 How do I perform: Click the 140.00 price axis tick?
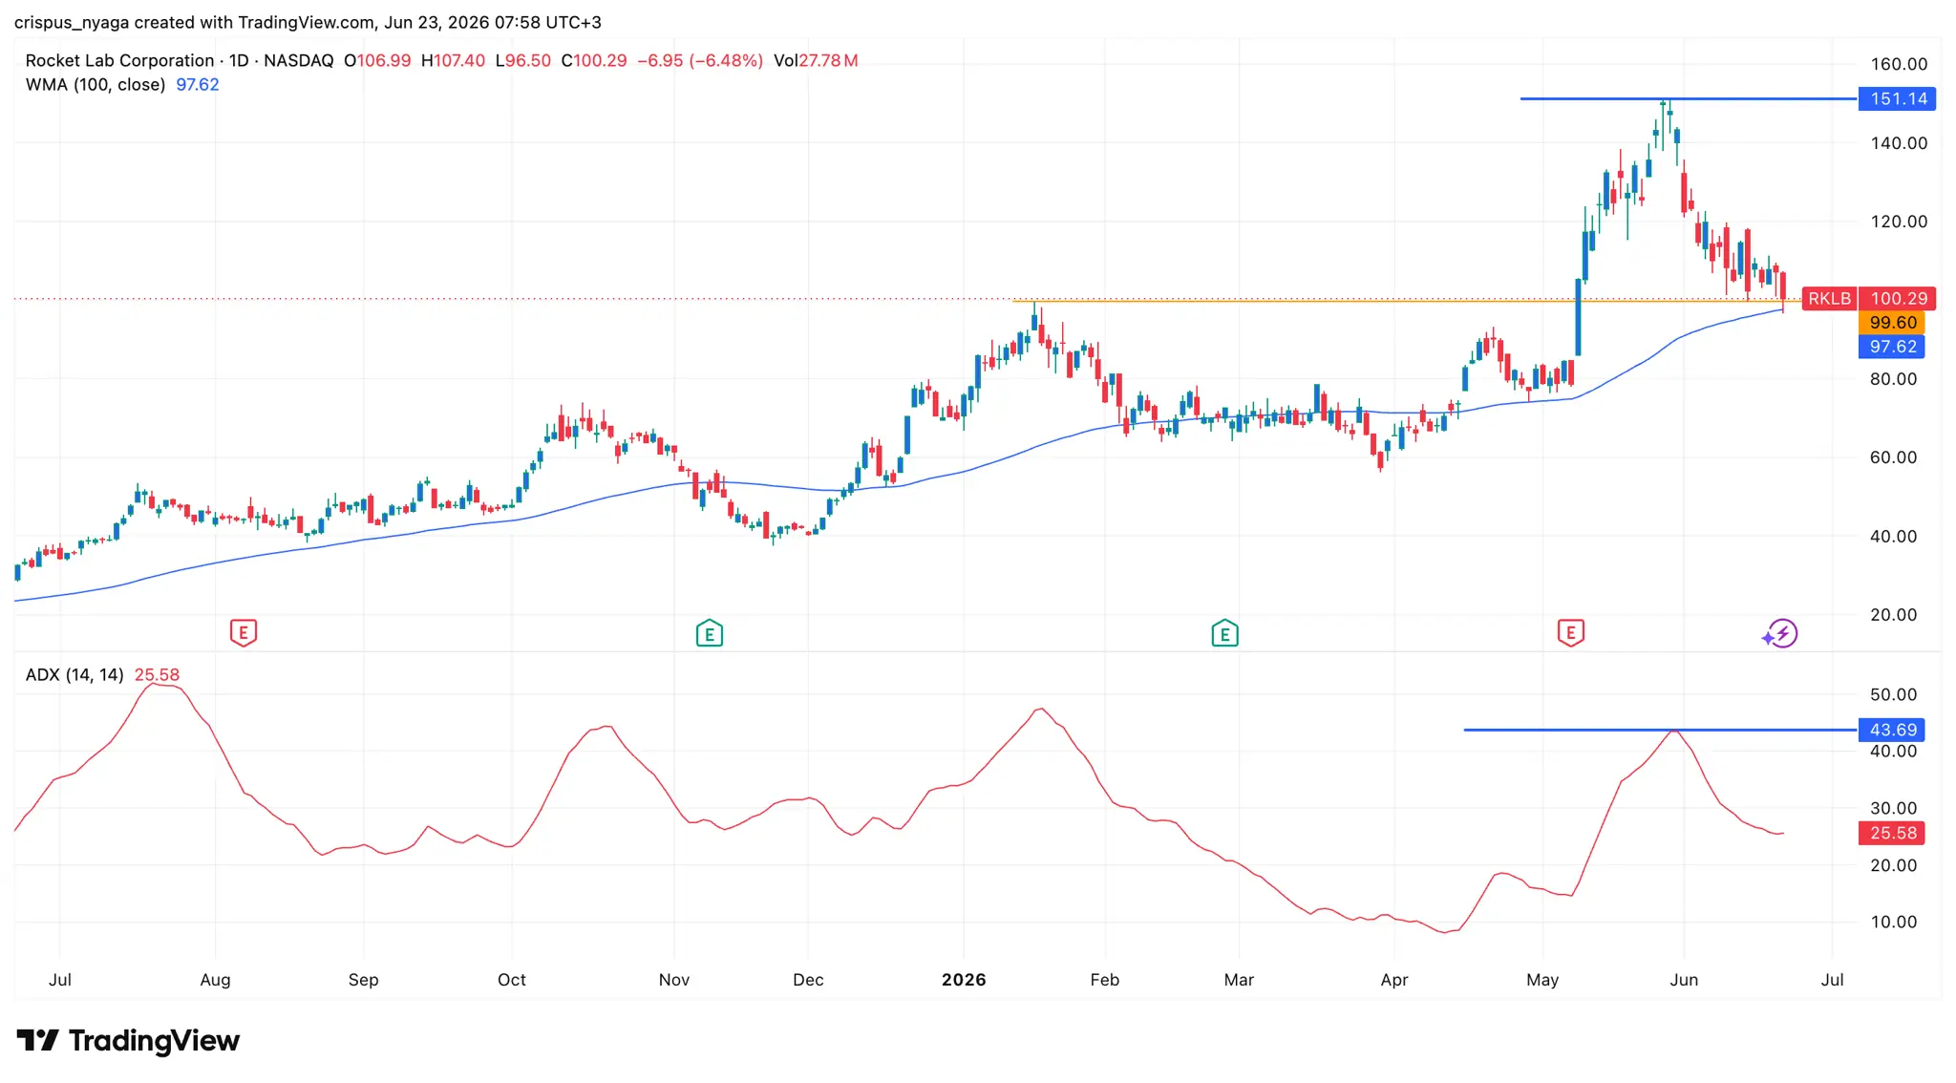[x=1899, y=142]
